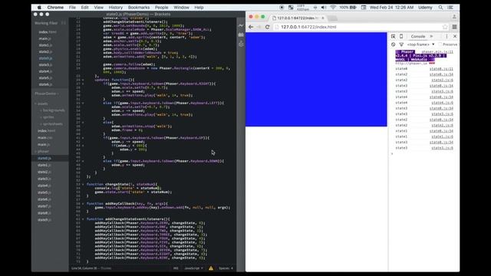Open the phaser.min.js:11 source link
Viewport: 491px width, 276px height.
point(437,52)
